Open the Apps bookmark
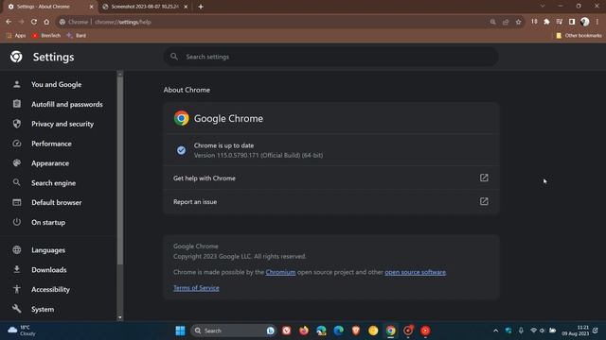Viewport: 606px width, 340px height. pos(16,36)
